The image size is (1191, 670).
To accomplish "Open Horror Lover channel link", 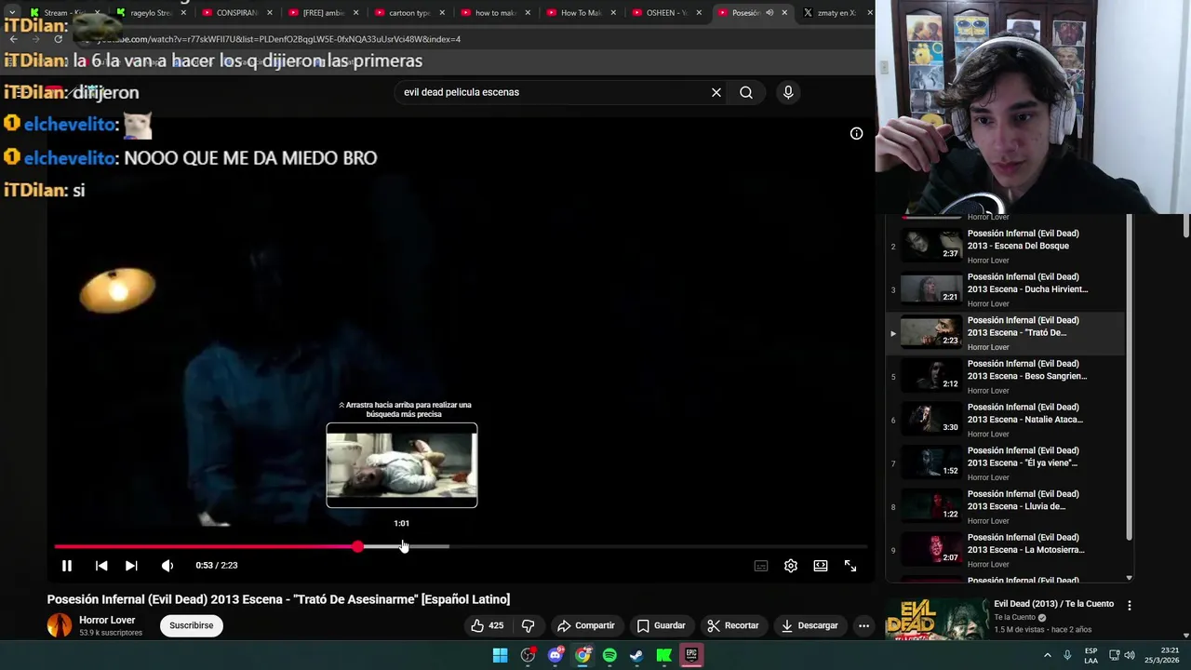I will click(107, 620).
